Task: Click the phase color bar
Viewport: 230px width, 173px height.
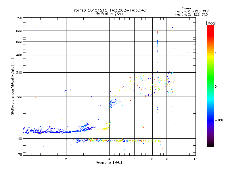Action: coord(210,86)
